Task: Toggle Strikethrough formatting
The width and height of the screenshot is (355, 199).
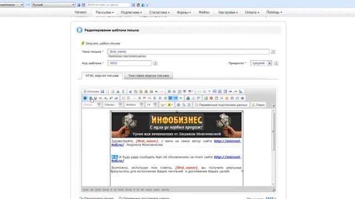Action: [x=100, y=98]
